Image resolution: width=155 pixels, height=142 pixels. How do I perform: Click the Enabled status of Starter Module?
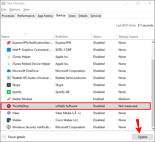(x=99, y=99)
